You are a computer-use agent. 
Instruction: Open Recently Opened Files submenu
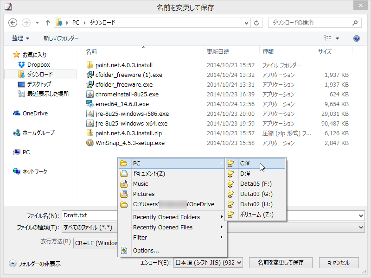pos(172,227)
